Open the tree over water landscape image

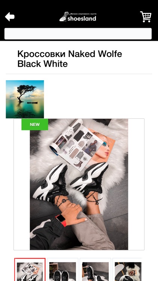click(25, 99)
